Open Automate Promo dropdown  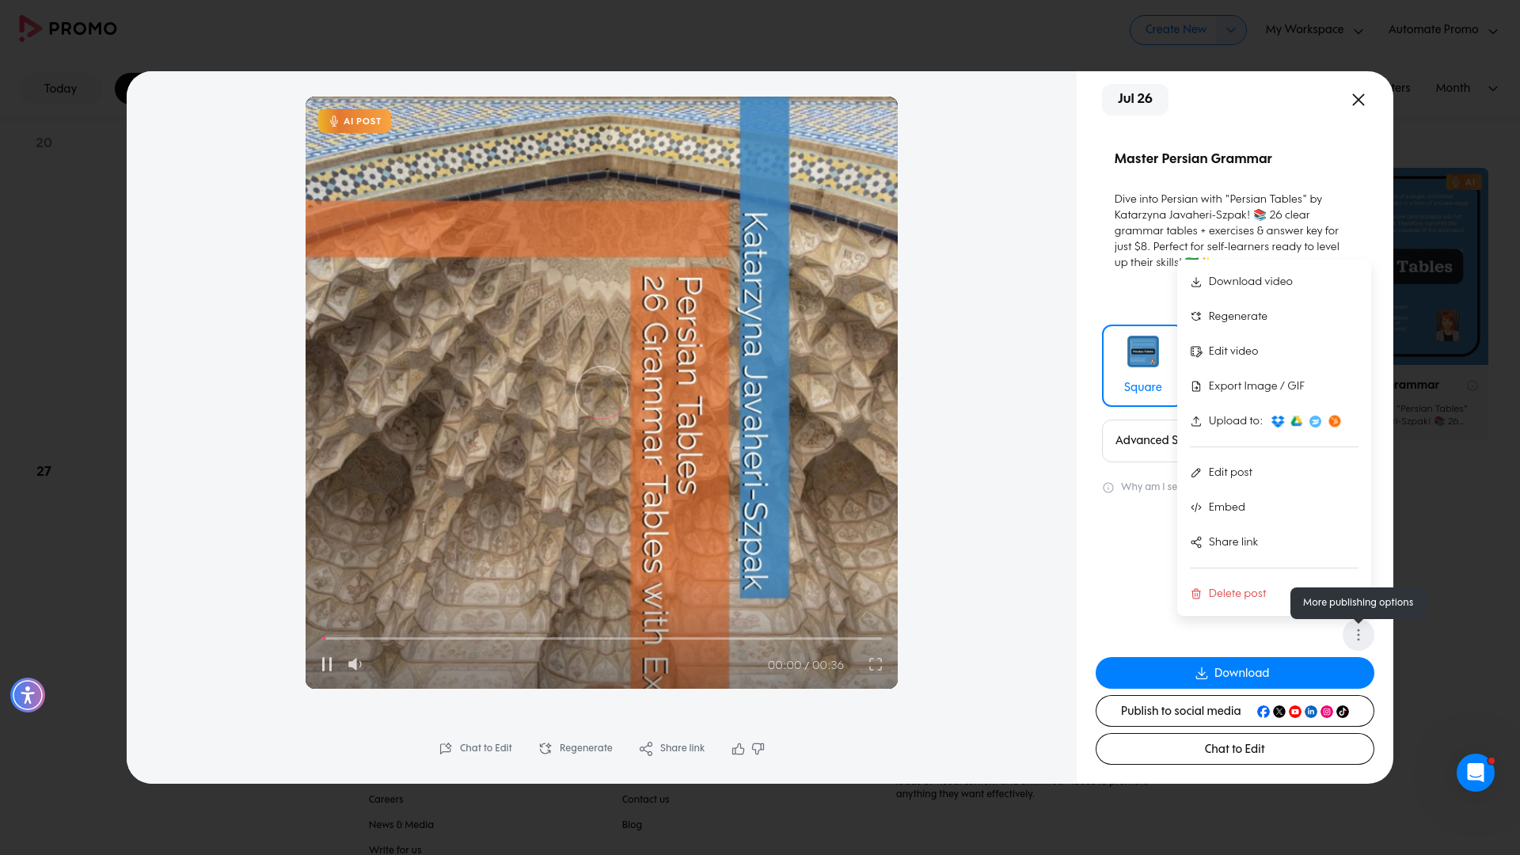coord(1442,30)
